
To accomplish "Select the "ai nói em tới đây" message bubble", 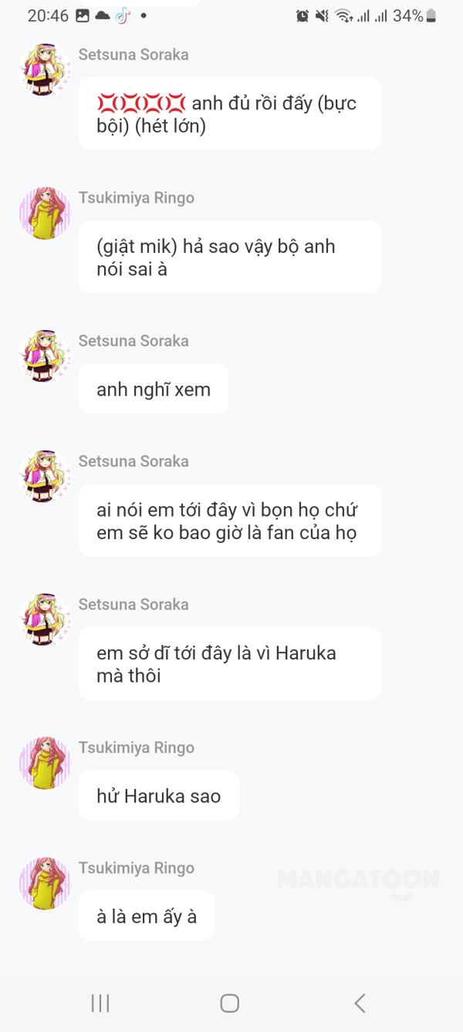I will click(230, 520).
